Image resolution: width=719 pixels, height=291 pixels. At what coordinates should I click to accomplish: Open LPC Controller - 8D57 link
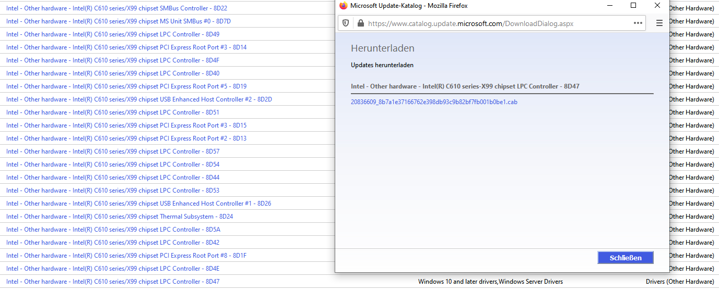[x=113, y=151]
